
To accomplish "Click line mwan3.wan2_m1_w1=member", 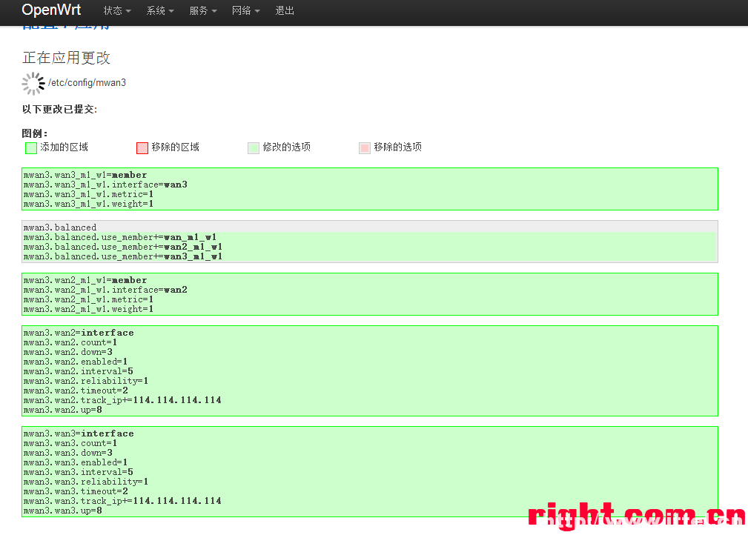I will pyautogui.click(x=85, y=280).
